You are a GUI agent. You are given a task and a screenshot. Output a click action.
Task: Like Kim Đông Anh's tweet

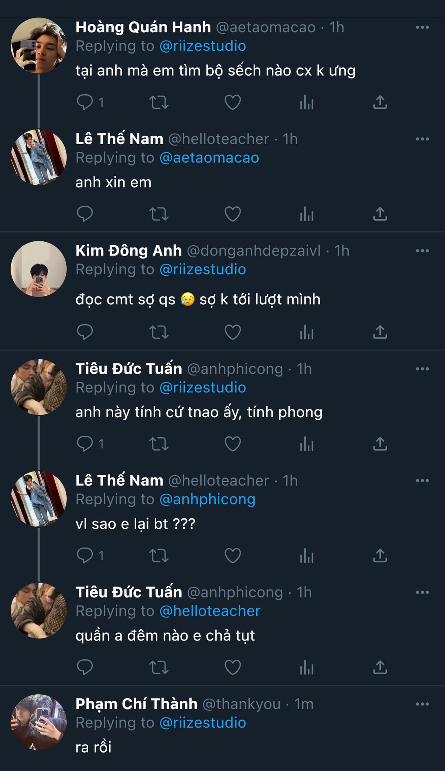click(x=233, y=332)
